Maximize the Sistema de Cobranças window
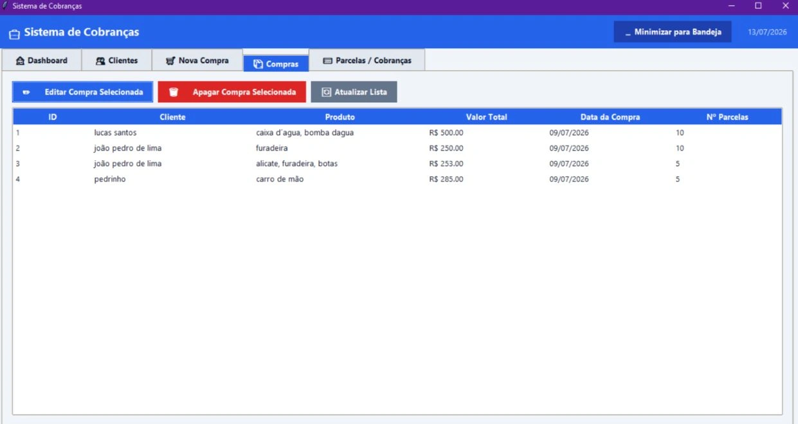The height and width of the screenshot is (424, 798). click(x=758, y=6)
